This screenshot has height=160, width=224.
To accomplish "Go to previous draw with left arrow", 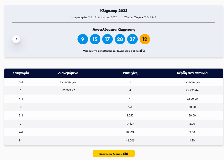I will (16, 39).
